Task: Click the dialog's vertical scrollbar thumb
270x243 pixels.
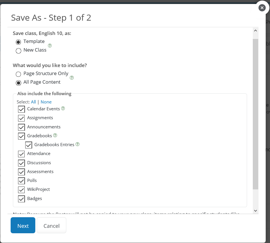Action: pyautogui.click(x=256, y=114)
